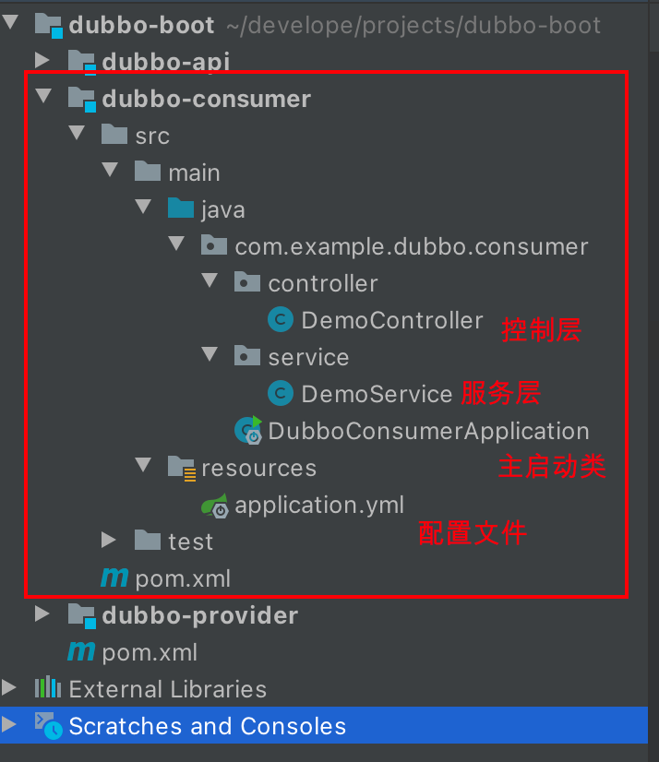Click the DemoService class icon
Screen dimensions: 659x762
281,393
